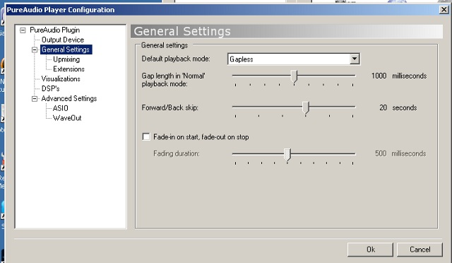Click the 'Default playback mode:' label
Image resolution: width=452 pixels, height=263 pixels.
(176, 59)
